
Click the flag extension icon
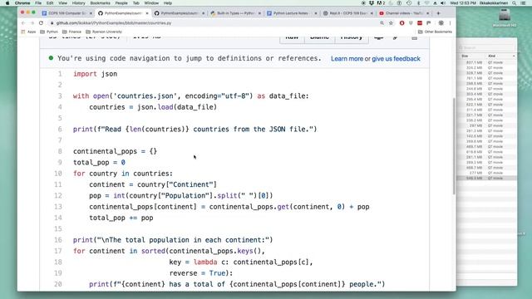coord(429,23)
